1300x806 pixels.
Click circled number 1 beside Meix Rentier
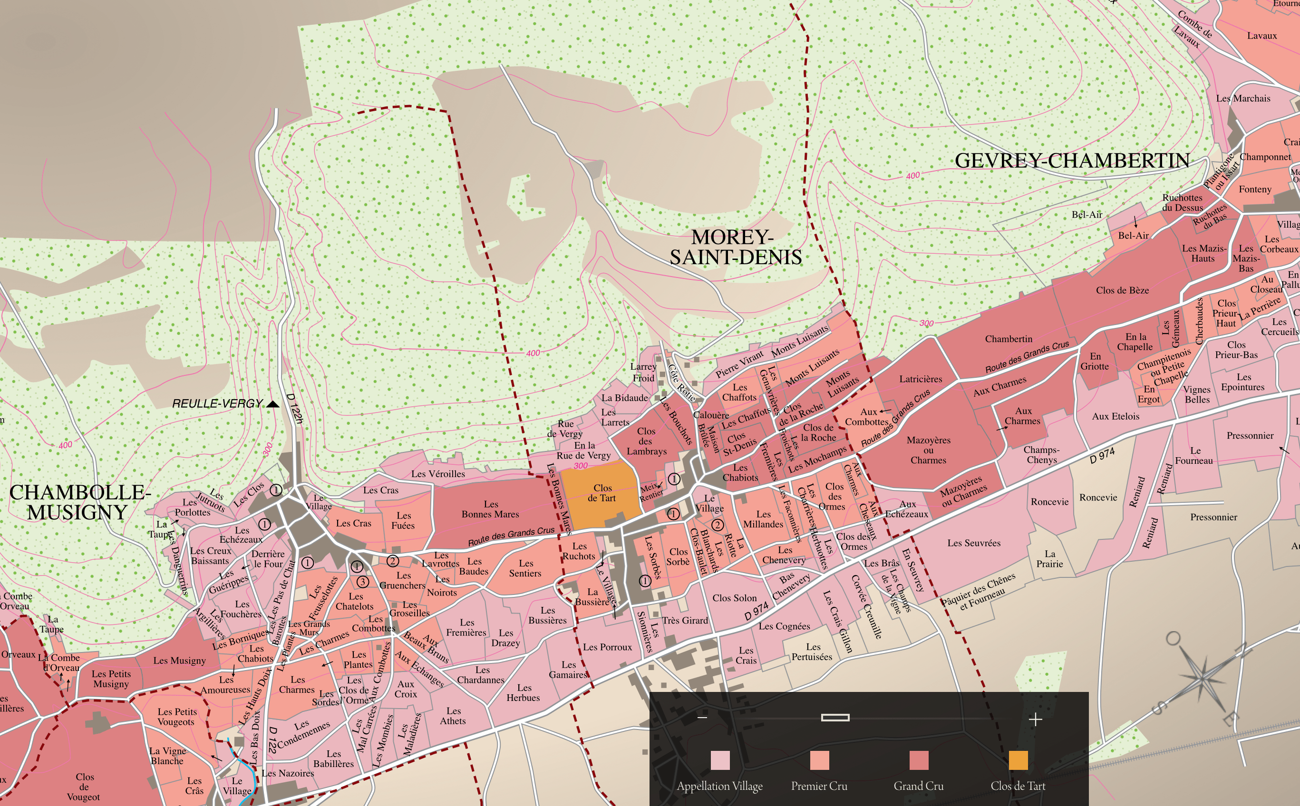point(674,479)
